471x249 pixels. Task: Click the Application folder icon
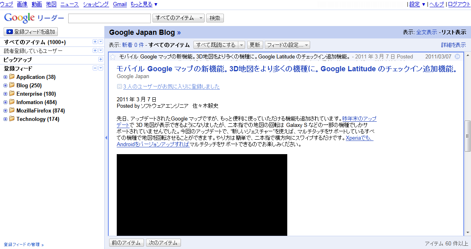(x=12, y=77)
